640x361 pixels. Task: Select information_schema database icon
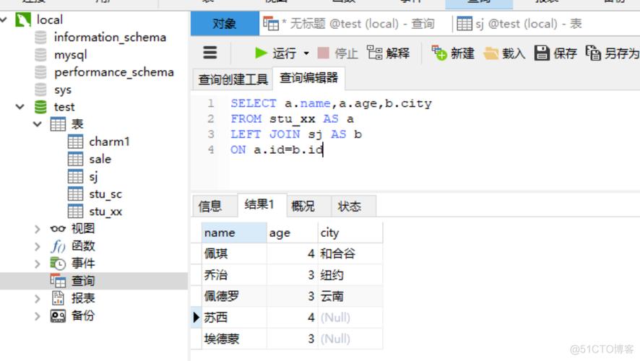pos(40,37)
